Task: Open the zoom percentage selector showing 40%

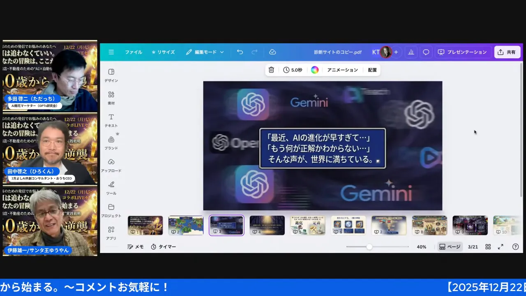Action: pyautogui.click(x=421, y=247)
